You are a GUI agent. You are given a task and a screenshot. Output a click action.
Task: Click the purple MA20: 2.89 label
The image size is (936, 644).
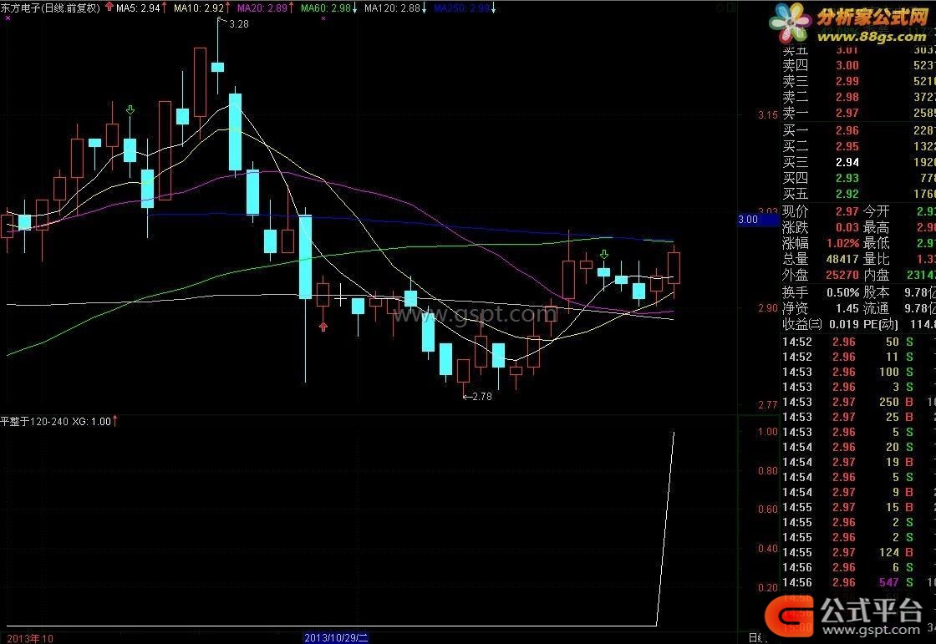pos(262,8)
